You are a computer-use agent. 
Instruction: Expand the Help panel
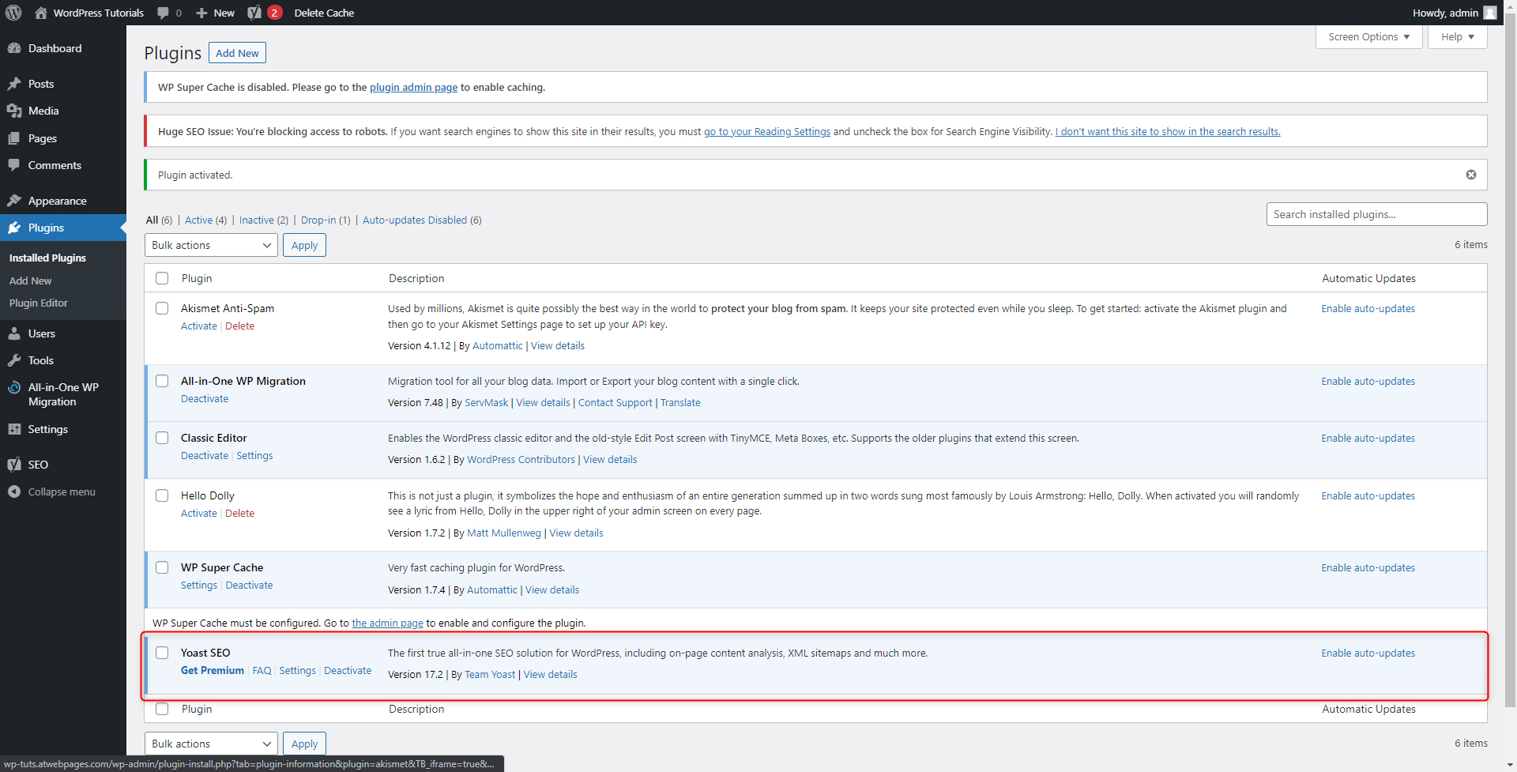pyautogui.click(x=1457, y=37)
